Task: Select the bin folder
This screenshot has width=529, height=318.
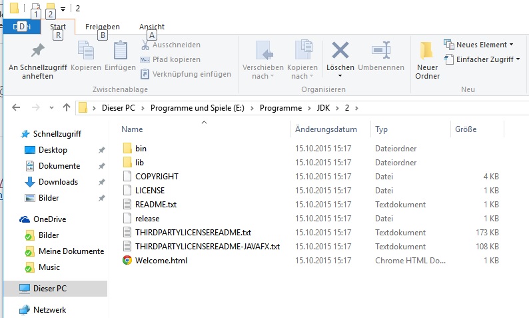Action: tap(141, 149)
